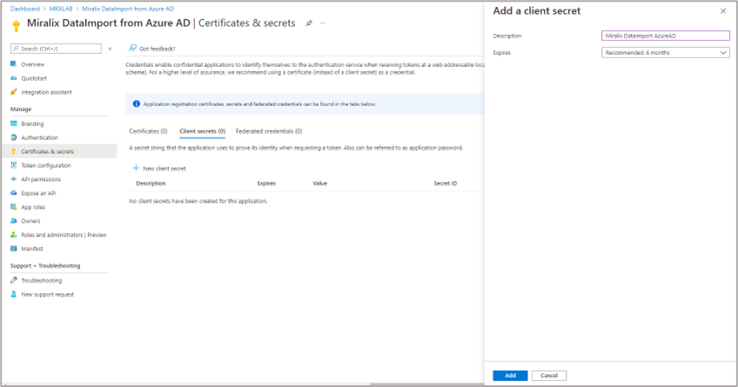Click the plus icon for New client secret
The height and width of the screenshot is (387, 738).
(136, 168)
